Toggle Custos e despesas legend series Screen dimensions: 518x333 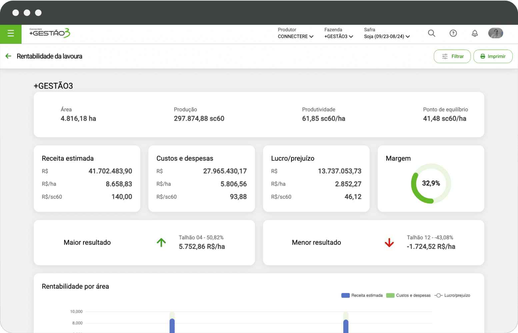pos(408,295)
